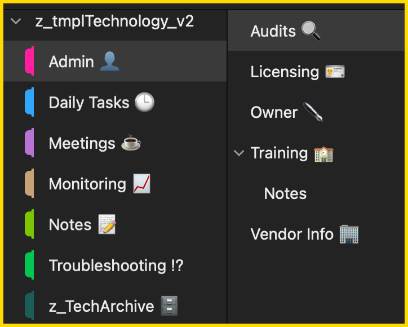Viewport: 408px width, 327px height.
Task: Open the z_TechArchive section tab
Action: (116, 306)
